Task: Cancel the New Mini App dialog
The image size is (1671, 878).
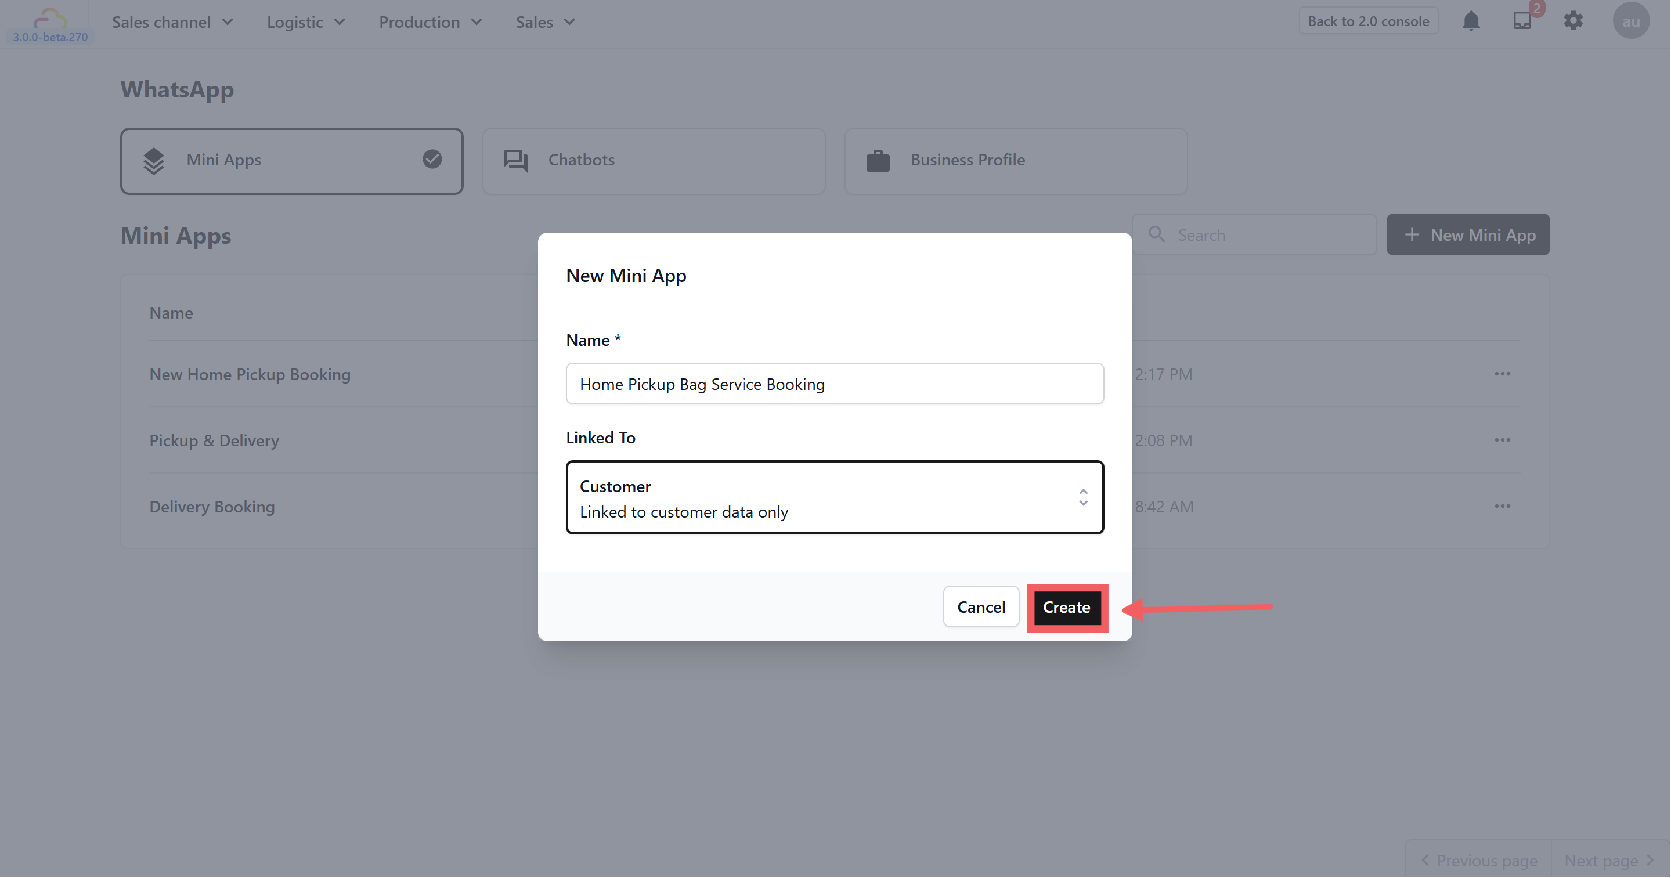Action: tap(980, 607)
